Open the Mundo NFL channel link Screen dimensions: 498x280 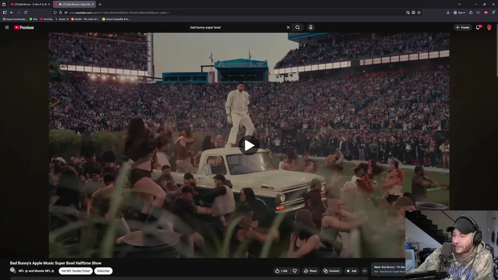click(42, 271)
